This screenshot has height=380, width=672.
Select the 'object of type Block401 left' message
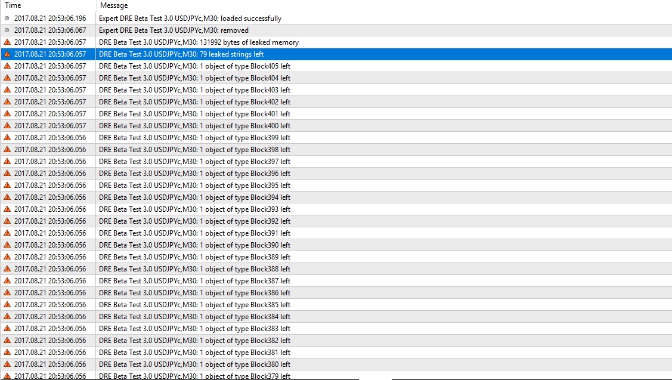(x=194, y=114)
